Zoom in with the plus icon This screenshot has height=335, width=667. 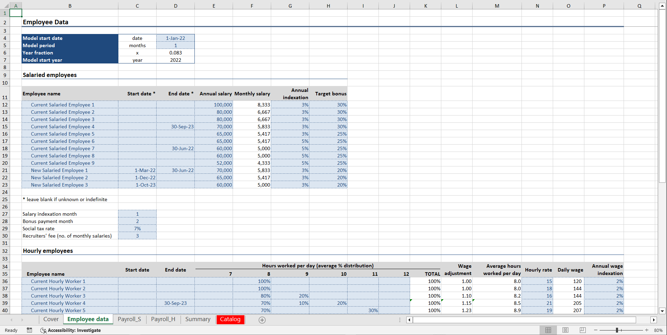point(647,330)
